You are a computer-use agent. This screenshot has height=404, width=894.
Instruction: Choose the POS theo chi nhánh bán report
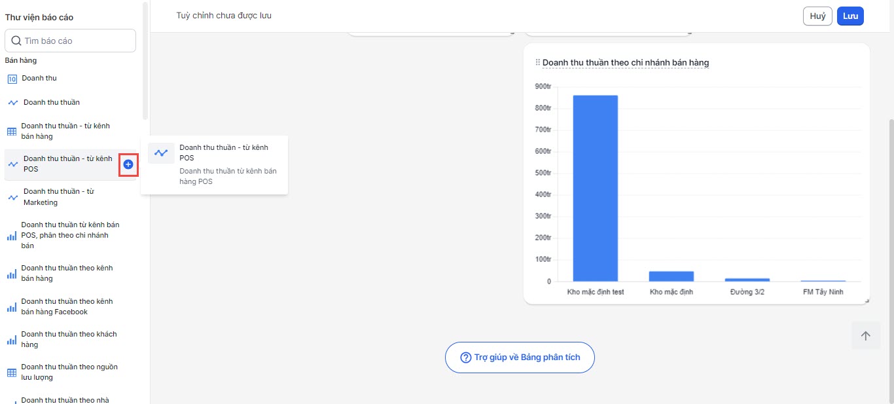pyautogui.click(x=69, y=235)
